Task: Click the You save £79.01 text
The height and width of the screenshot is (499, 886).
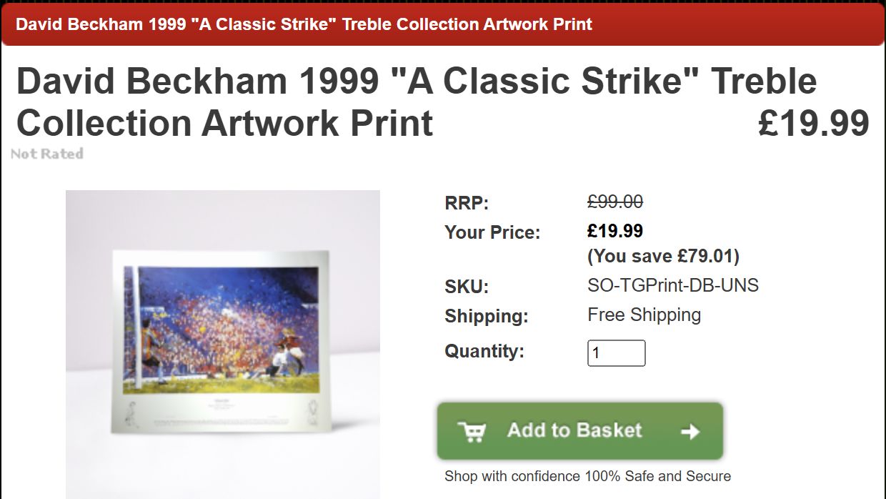Action: pyautogui.click(x=663, y=256)
